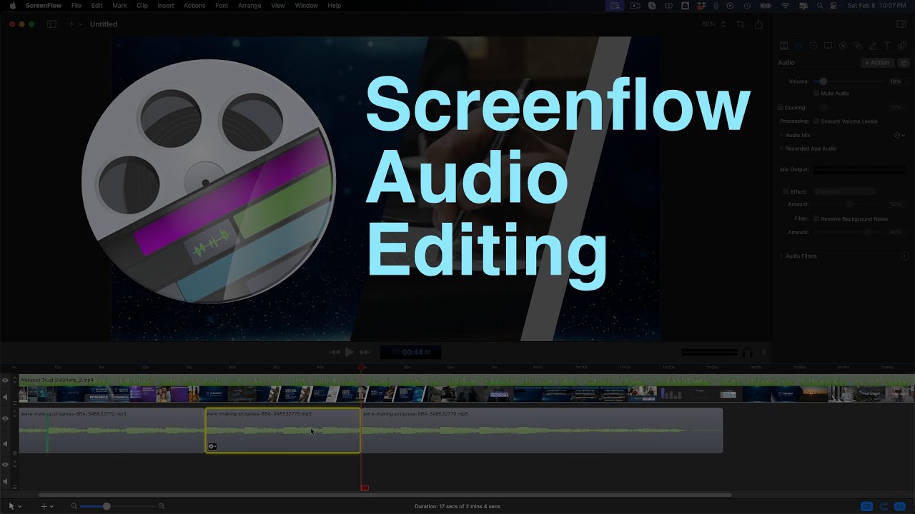Click the cube presets icon beside Action

coord(904,63)
